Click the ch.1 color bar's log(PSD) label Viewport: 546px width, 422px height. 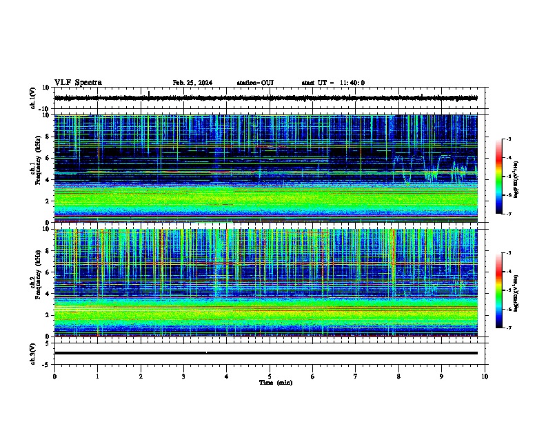[x=516, y=180]
